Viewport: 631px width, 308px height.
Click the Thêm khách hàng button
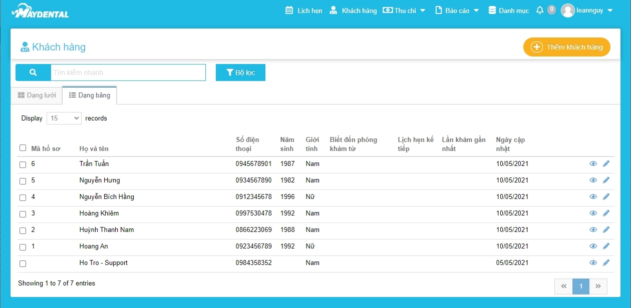pos(566,47)
